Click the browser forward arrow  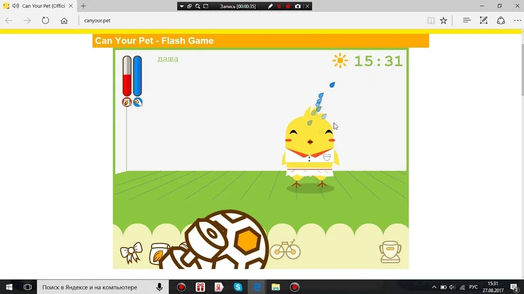(27, 20)
